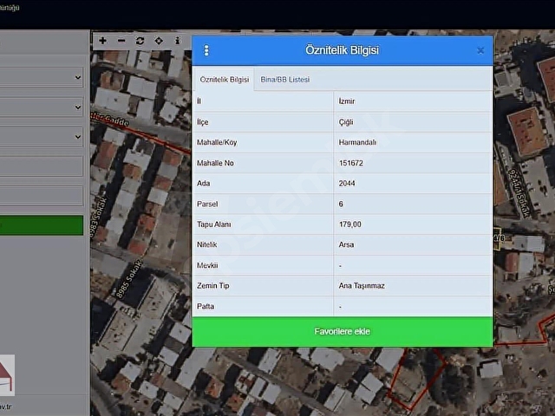Select the Harmandalı neighborhood value
555x416 pixels.
(x=413, y=142)
